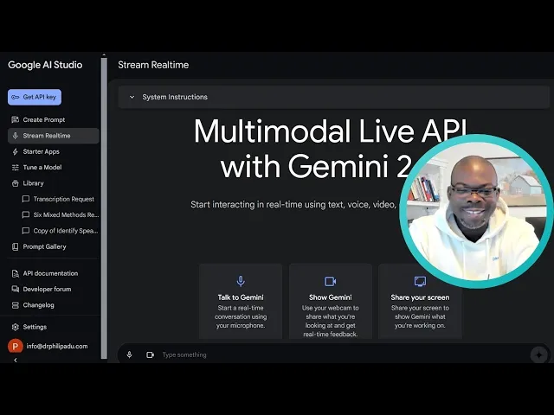Click the microphone icon in the input bar
The width and height of the screenshot is (554, 415).
(129, 354)
